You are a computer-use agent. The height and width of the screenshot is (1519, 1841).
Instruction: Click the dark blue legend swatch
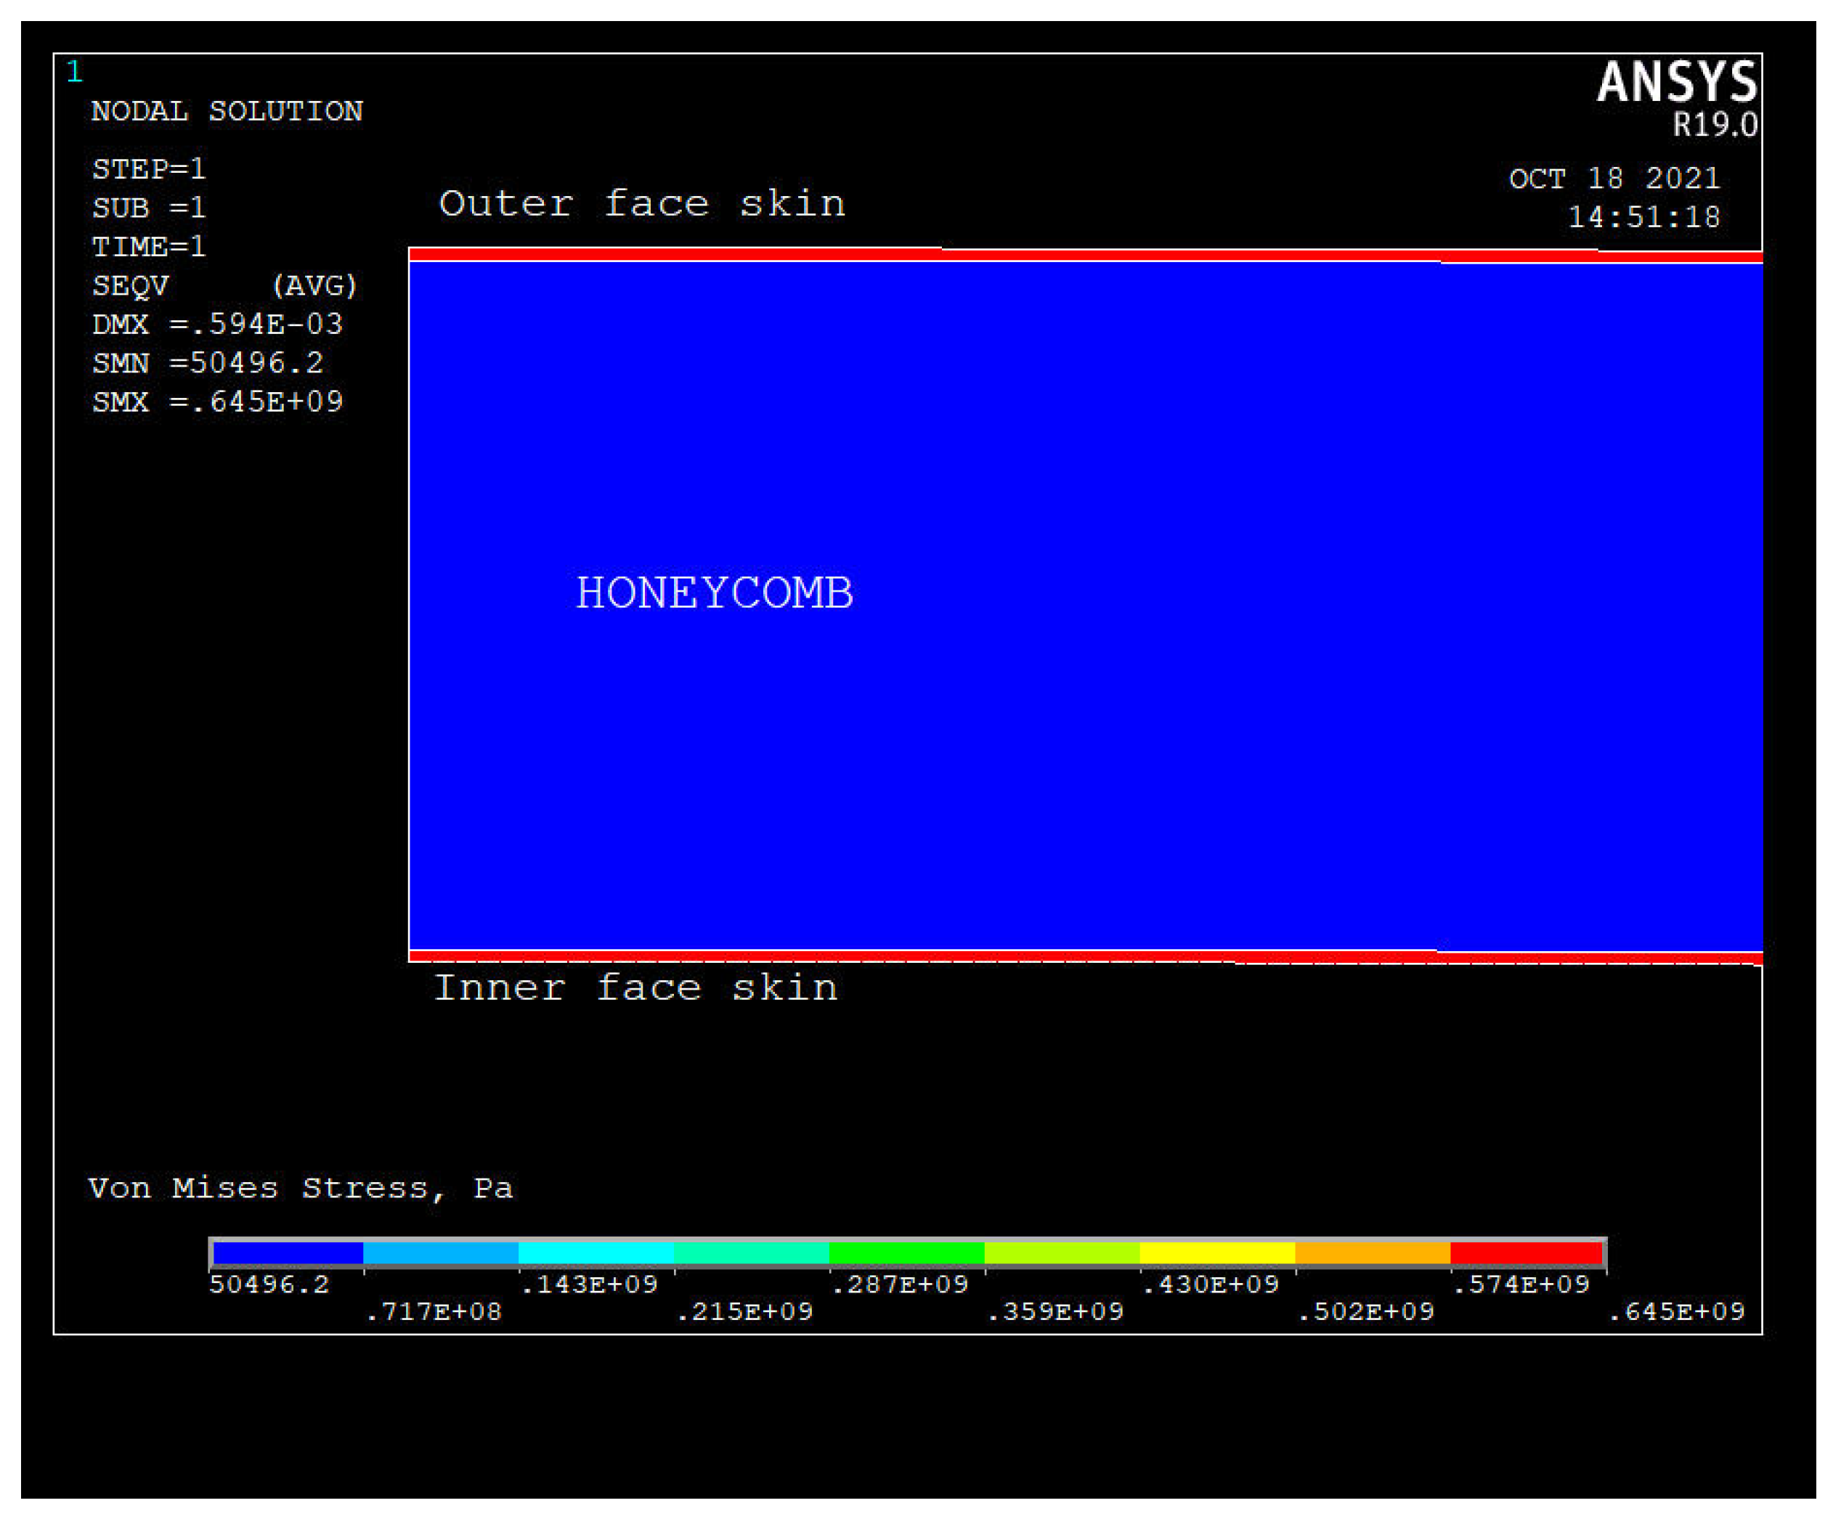coord(288,1253)
